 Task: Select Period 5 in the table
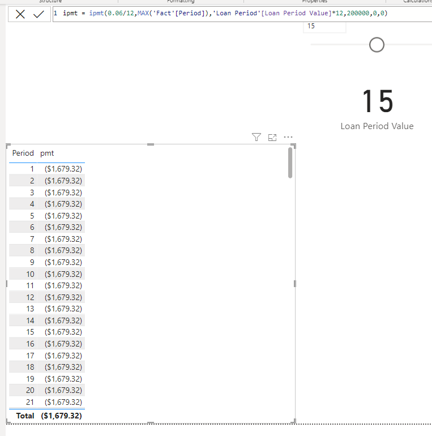[x=32, y=216]
